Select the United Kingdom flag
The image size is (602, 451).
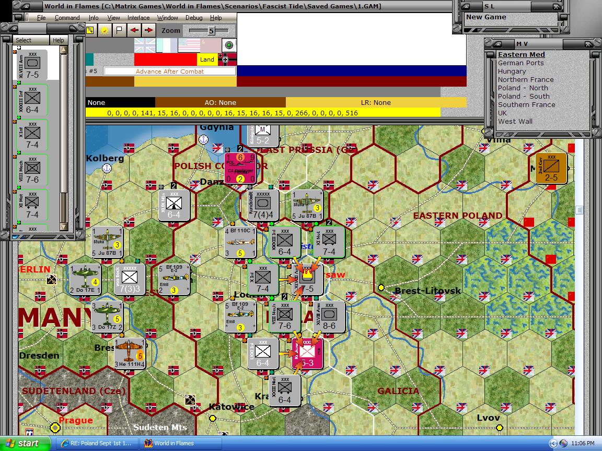coord(145,45)
